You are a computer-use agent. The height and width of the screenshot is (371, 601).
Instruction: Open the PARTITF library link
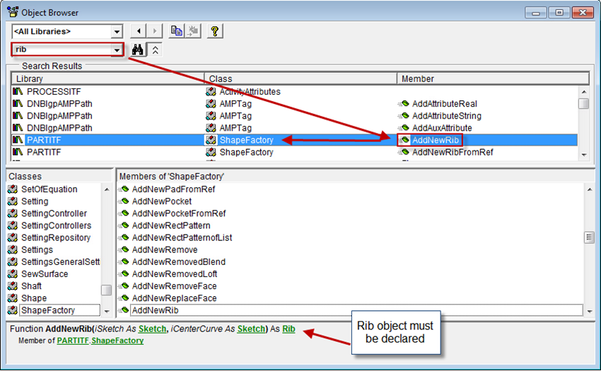click(x=73, y=341)
